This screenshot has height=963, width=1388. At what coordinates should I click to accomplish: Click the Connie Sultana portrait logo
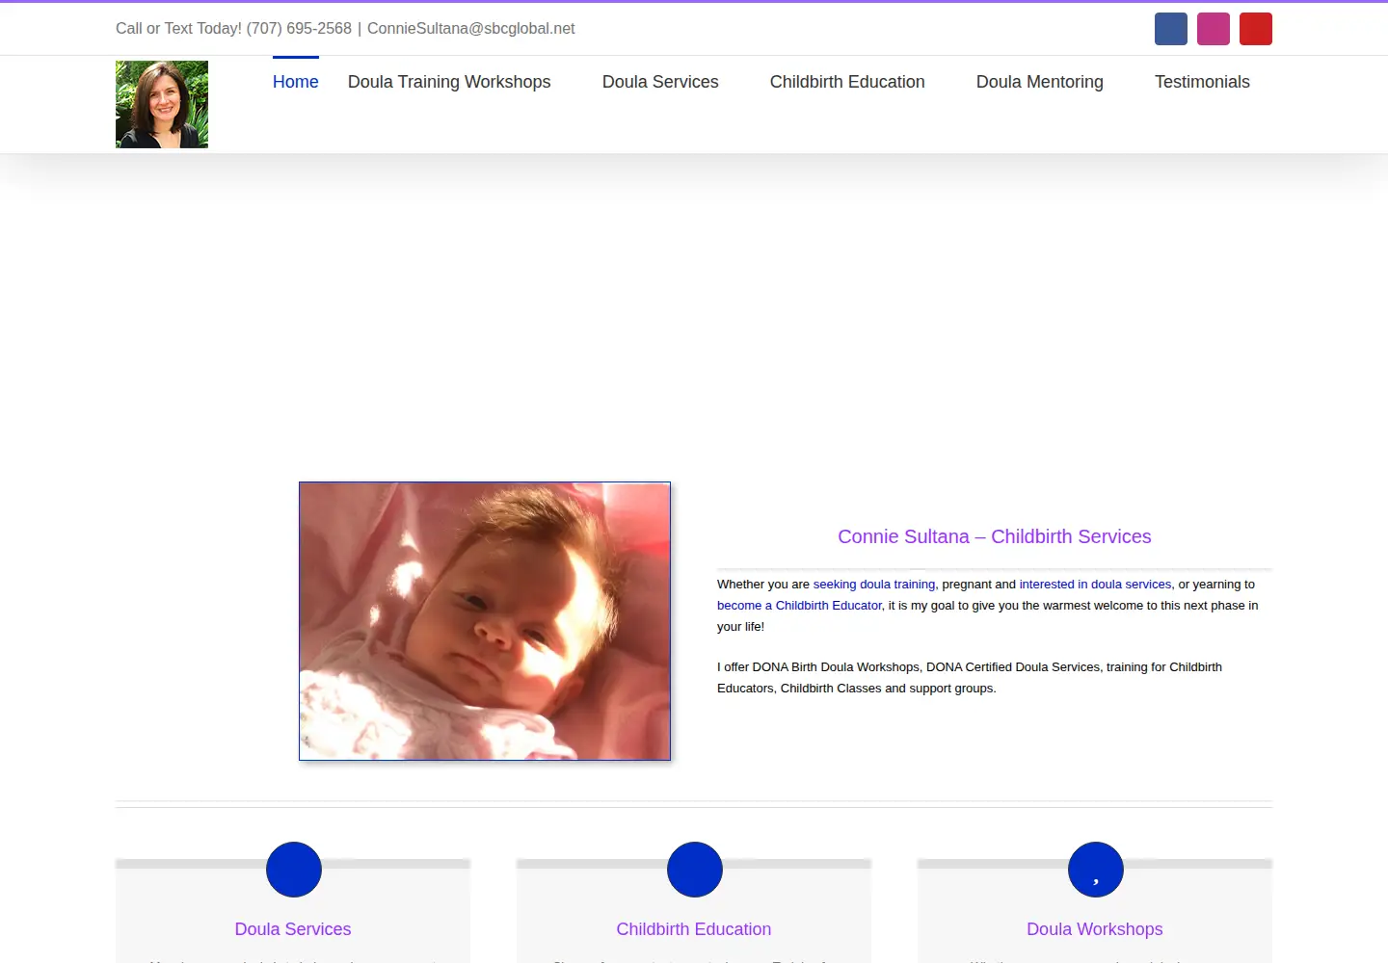162,104
